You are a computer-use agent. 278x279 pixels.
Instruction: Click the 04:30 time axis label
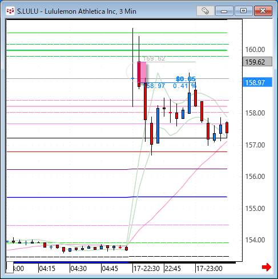point(79,269)
